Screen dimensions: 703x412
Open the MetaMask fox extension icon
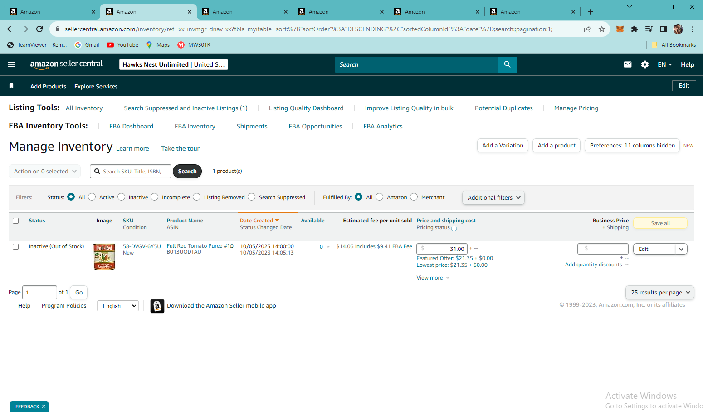point(620,29)
